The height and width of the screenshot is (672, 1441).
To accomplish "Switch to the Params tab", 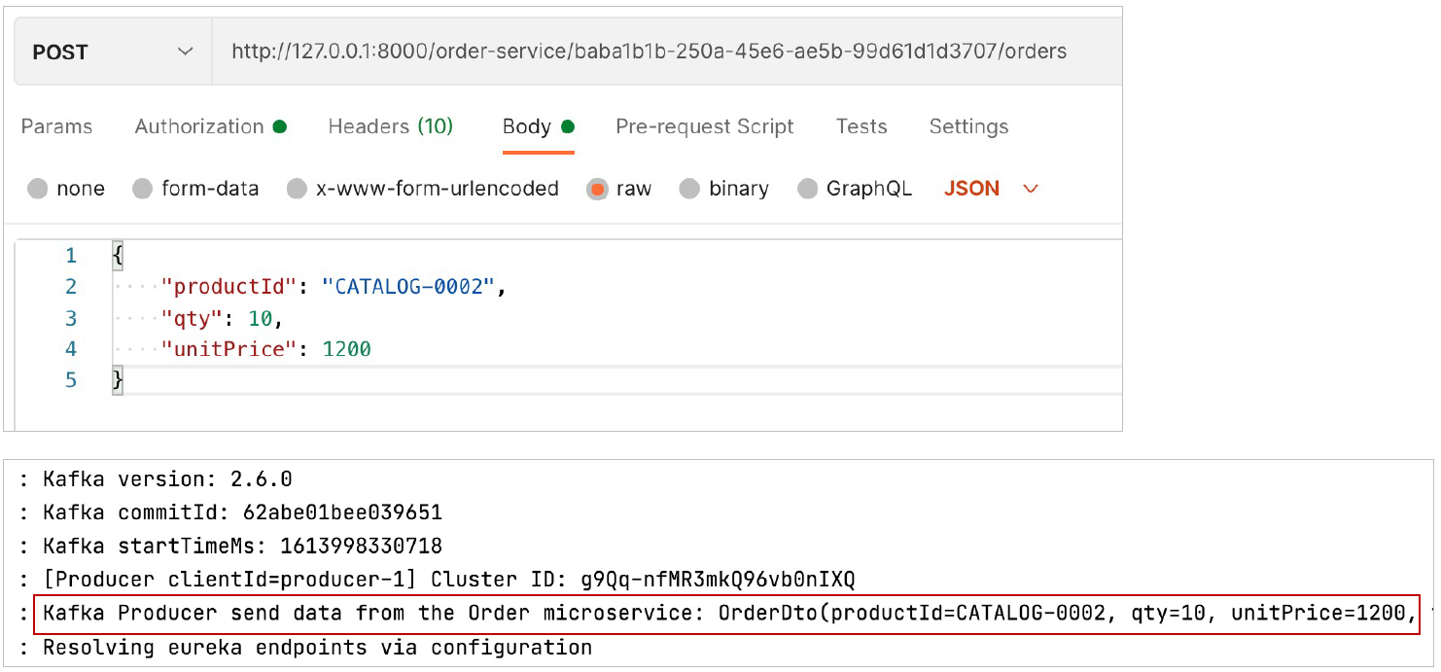I will [56, 126].
